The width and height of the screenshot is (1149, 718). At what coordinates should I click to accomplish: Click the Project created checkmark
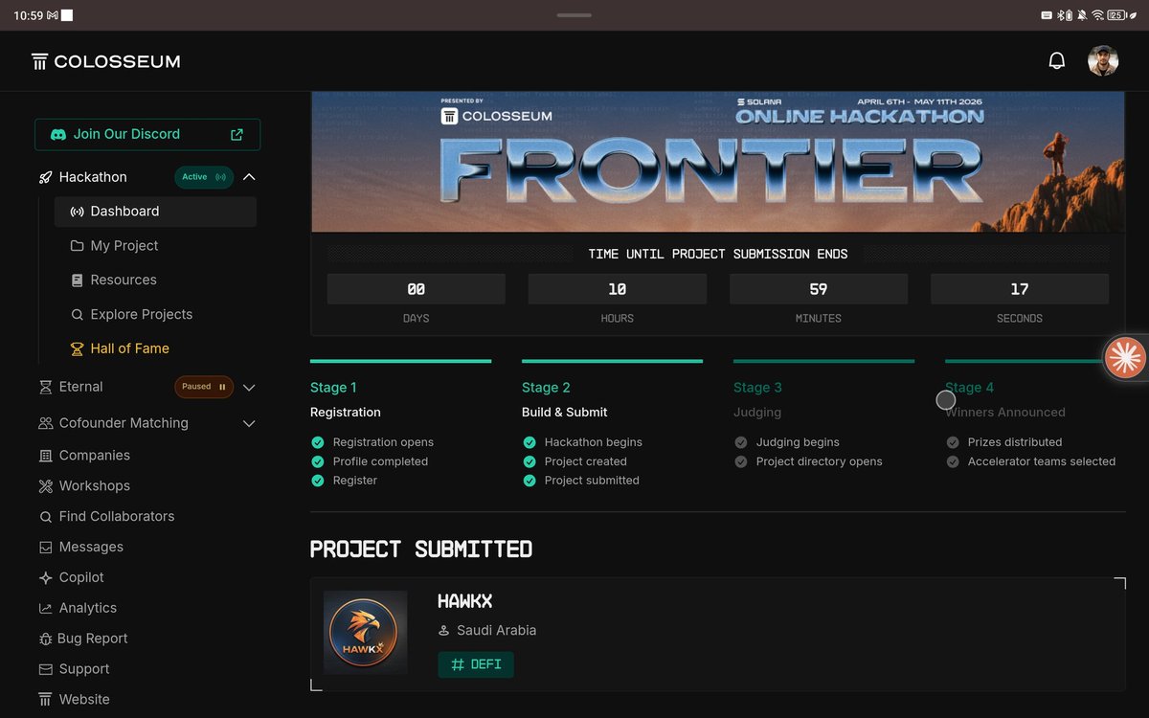pos(529,461)
